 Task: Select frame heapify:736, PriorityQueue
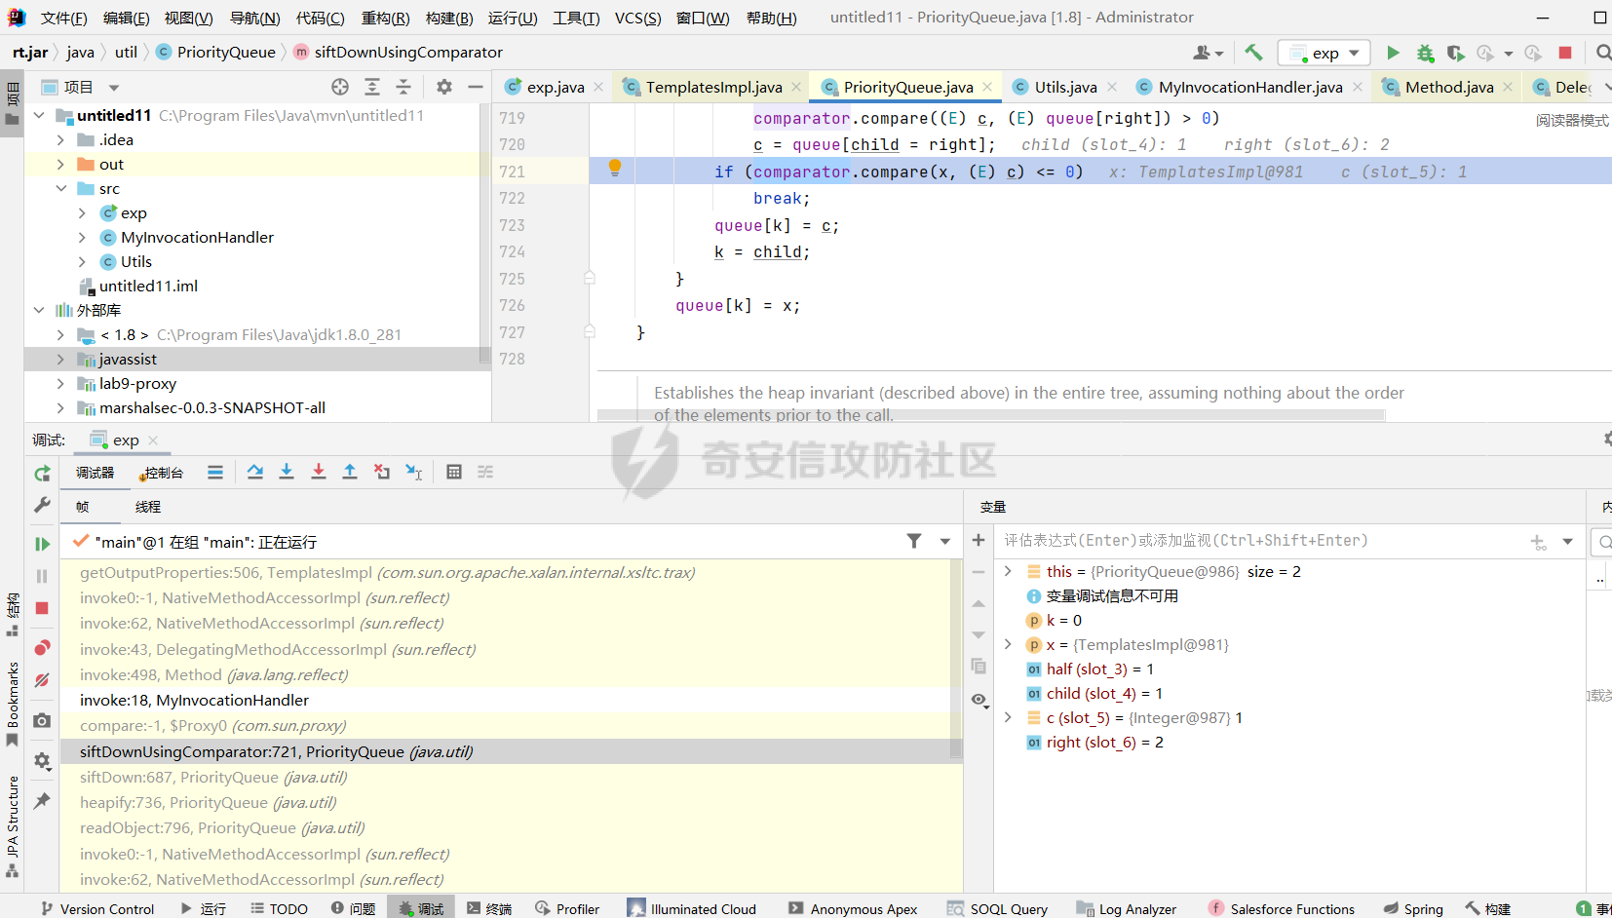[x=505, y=802]
